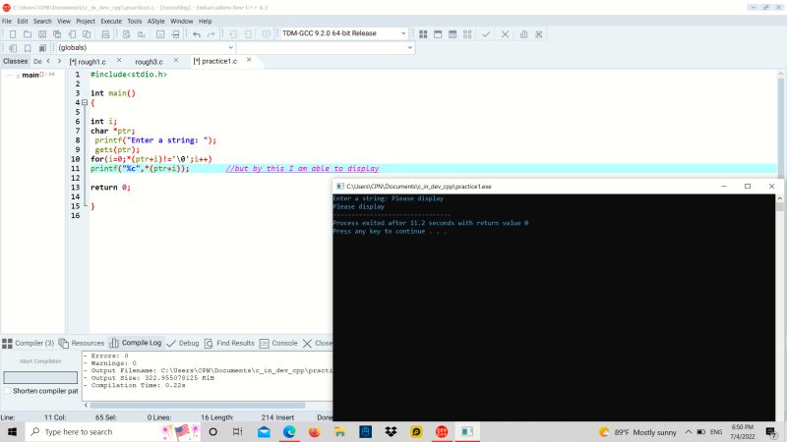
Task: Click the Redo arrow icon
Action: tap(212, 34)
